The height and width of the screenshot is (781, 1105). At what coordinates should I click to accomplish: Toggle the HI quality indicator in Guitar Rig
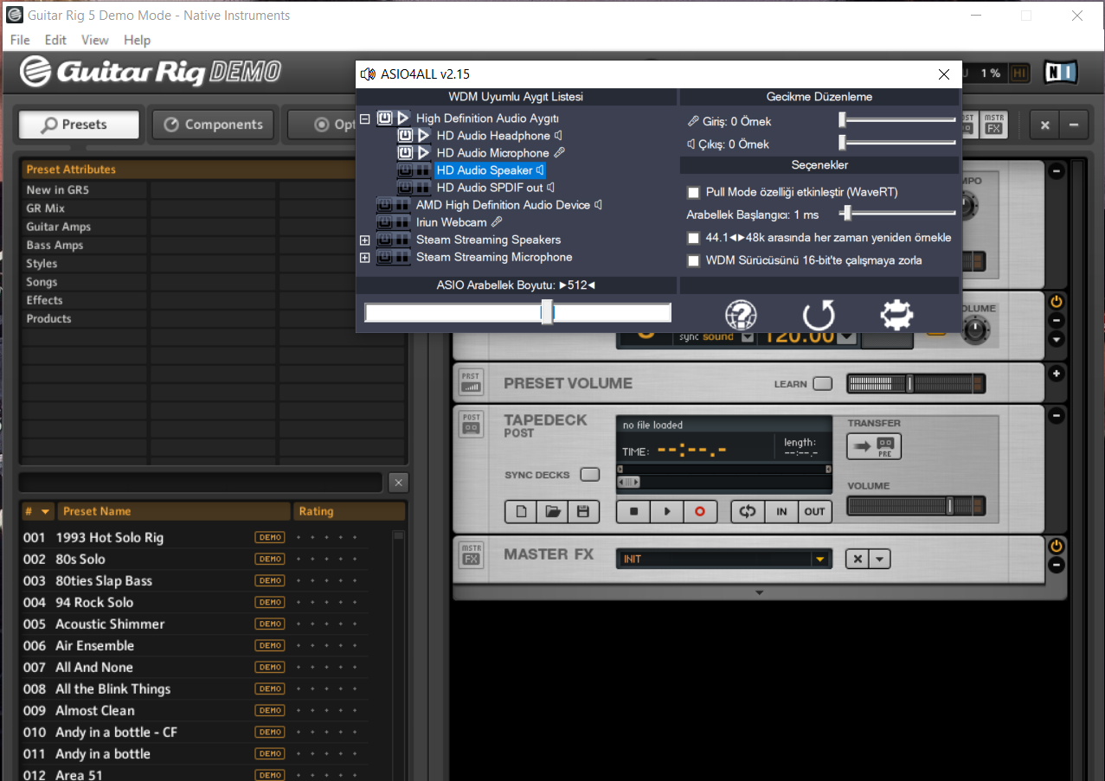(x=1019, y=74)
